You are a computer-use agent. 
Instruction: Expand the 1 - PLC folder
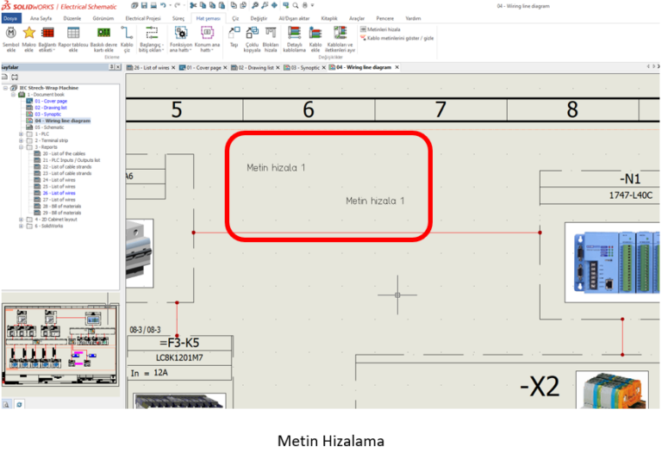22,134
